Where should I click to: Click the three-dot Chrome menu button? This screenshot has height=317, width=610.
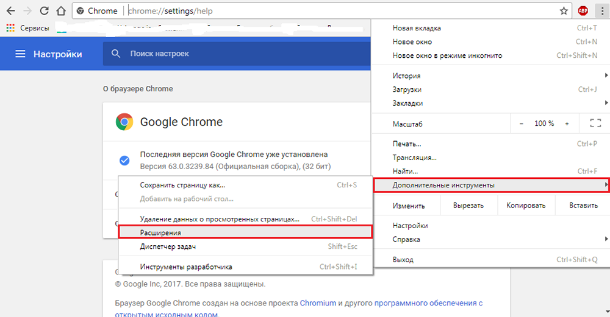pos(600,10)
